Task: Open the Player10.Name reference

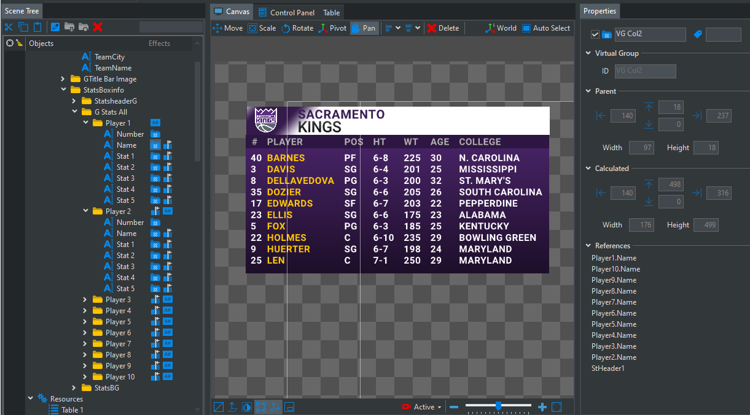Action: pyautogui.click(x=615, y=269)
